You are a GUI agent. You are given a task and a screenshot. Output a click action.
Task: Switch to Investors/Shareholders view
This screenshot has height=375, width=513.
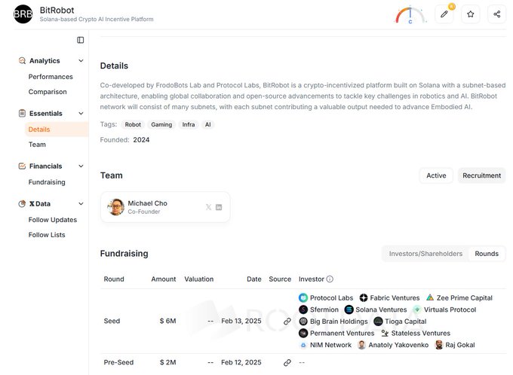(x=425, y=254)
